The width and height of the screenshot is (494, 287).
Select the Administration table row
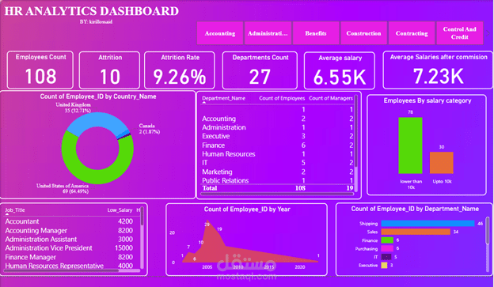pos(277,127)
